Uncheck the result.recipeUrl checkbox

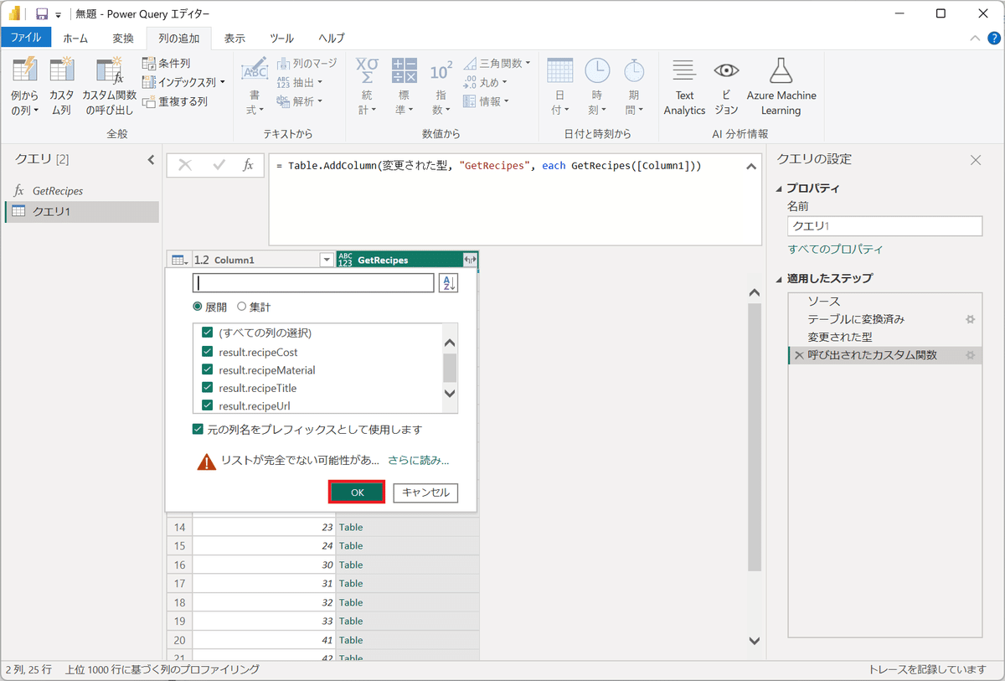[x=208, y=405]
